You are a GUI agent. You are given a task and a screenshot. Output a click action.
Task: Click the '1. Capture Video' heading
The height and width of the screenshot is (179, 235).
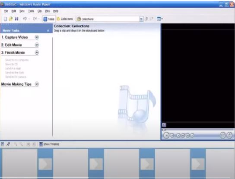point(15,37)
